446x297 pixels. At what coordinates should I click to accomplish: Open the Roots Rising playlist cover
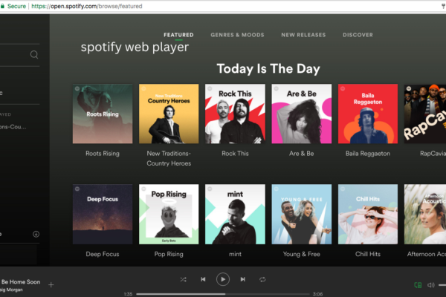(x=103, y=114)
